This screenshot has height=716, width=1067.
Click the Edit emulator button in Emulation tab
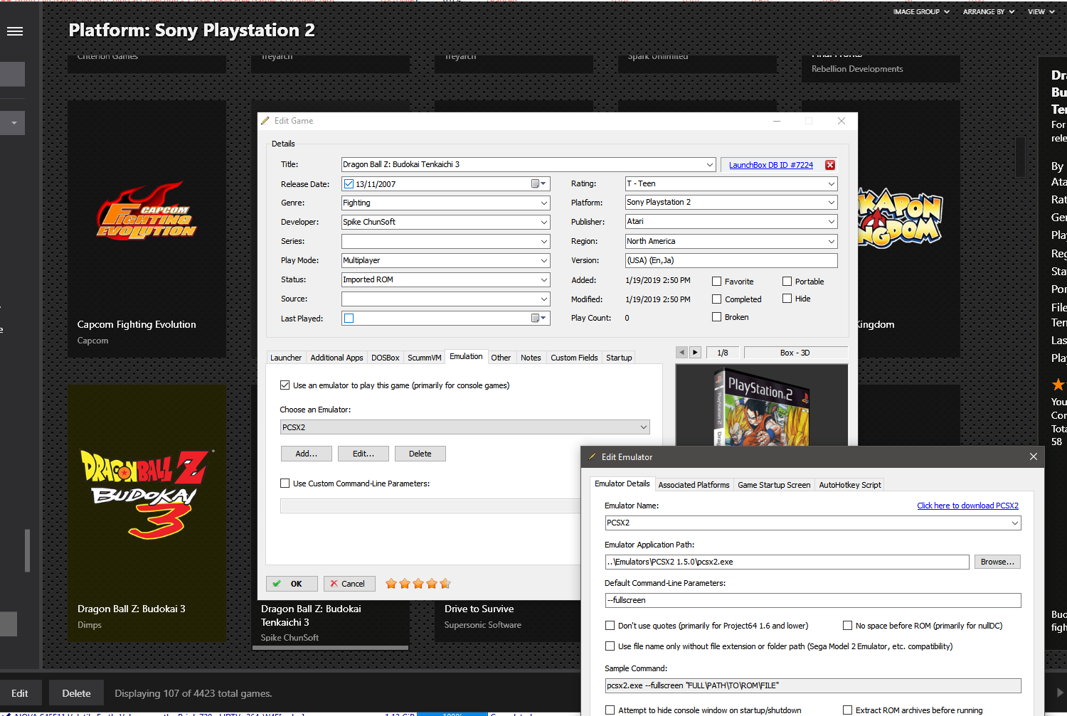[363, 454]
